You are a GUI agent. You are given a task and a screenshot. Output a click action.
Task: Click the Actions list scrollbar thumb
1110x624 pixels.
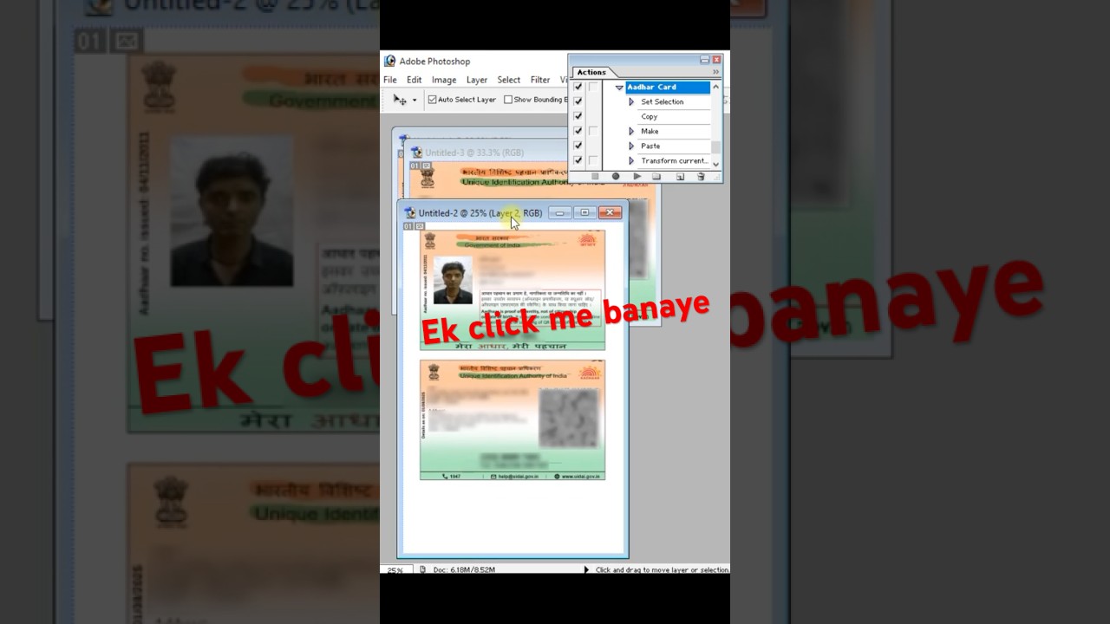[715, 146]
